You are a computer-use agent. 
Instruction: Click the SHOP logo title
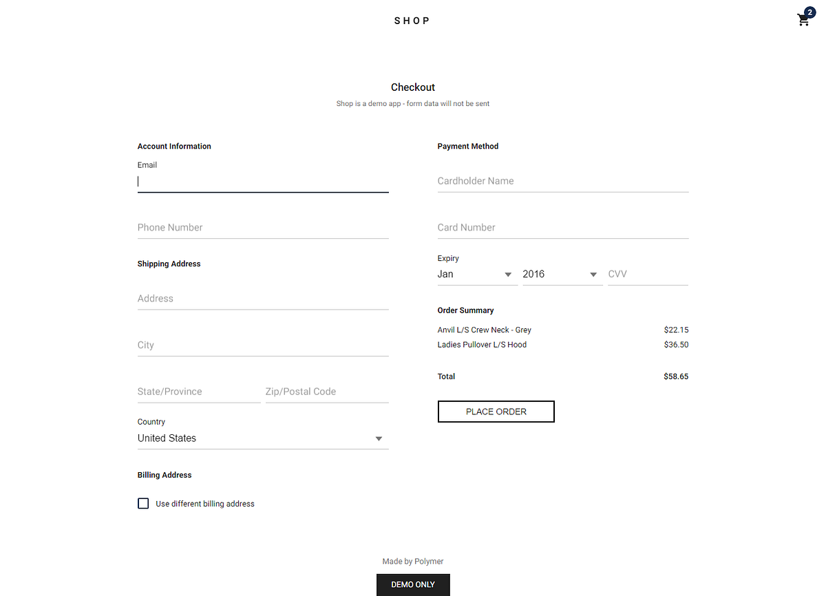pyautogui.click(x=412, y=21)
